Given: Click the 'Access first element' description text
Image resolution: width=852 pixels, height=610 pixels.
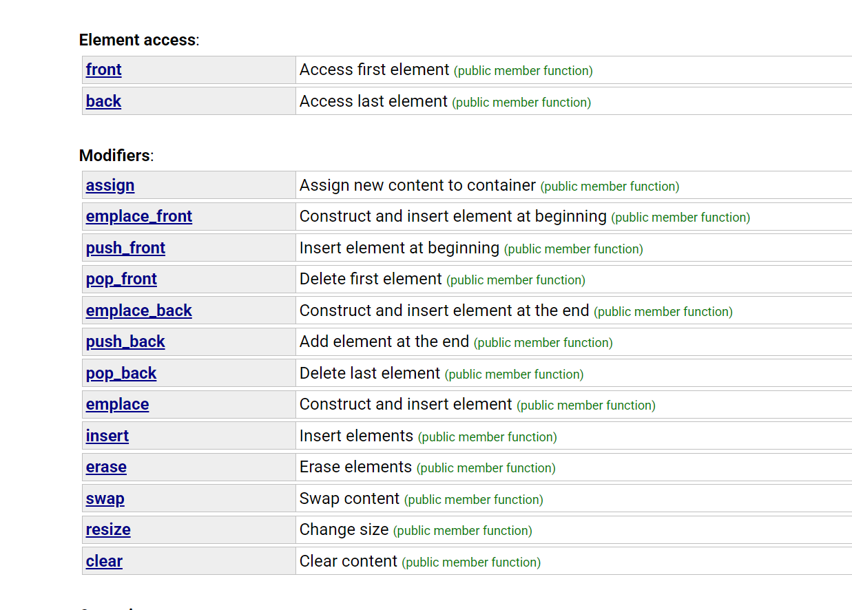Looking at the screenshot, I should pyautogui.click(x=374, y=70).
